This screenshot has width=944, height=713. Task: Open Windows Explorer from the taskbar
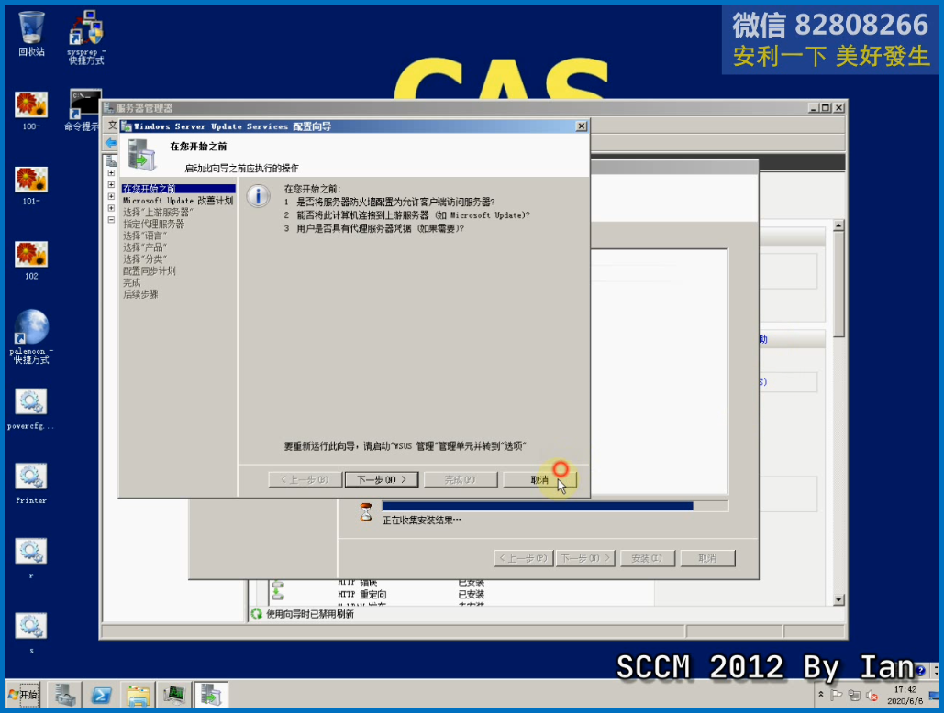pyautogui.click(x=138, y=695)
